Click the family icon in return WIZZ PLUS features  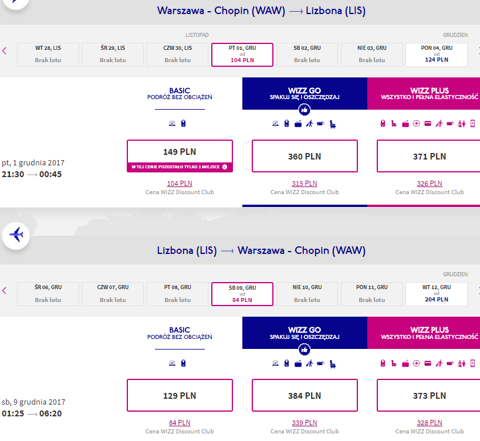(461, 364)
